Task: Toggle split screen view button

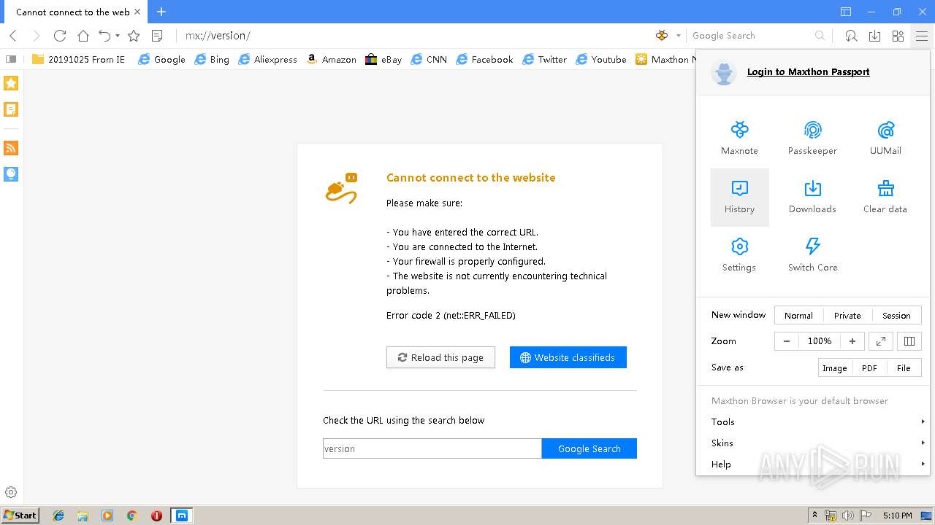Action: [x=909, y=341]
